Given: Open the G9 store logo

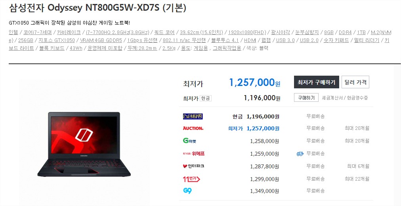Looking at the screenshot, I should pos(187,191).
